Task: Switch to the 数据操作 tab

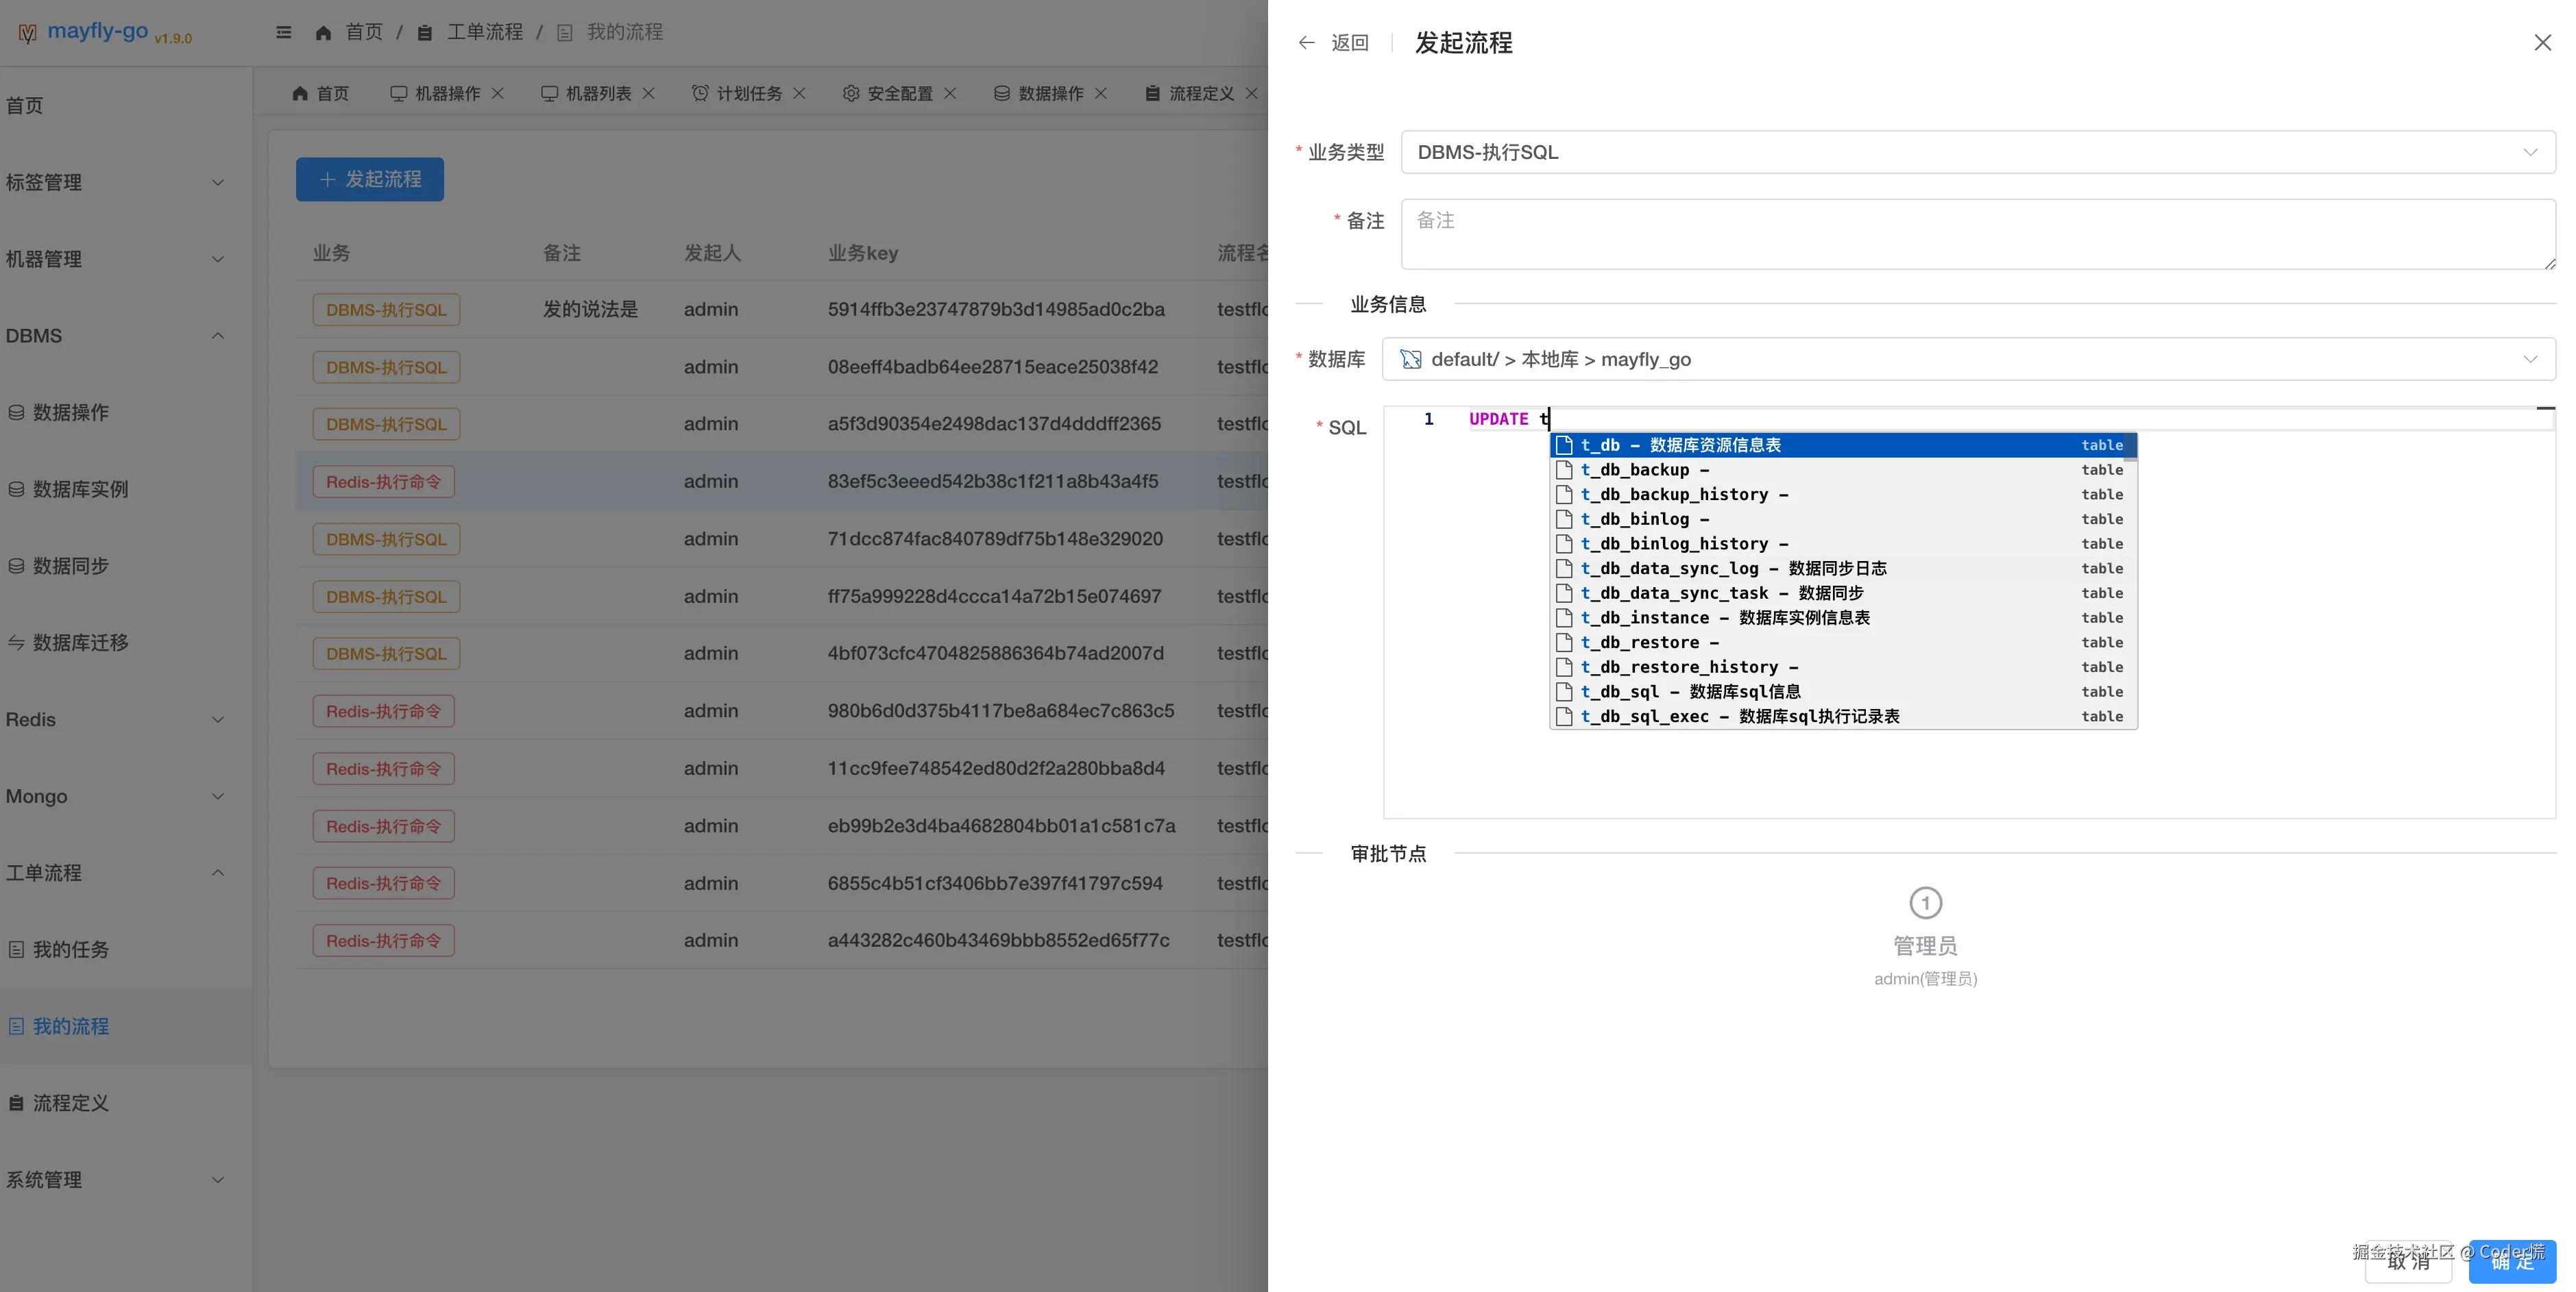Action: coord(1049,93)
